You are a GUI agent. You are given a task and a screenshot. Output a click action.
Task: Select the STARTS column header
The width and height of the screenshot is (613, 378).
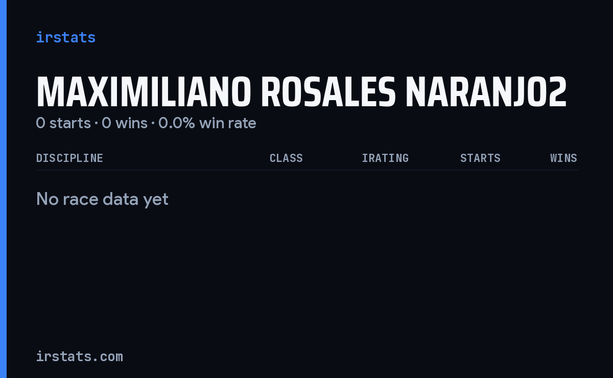480,158
